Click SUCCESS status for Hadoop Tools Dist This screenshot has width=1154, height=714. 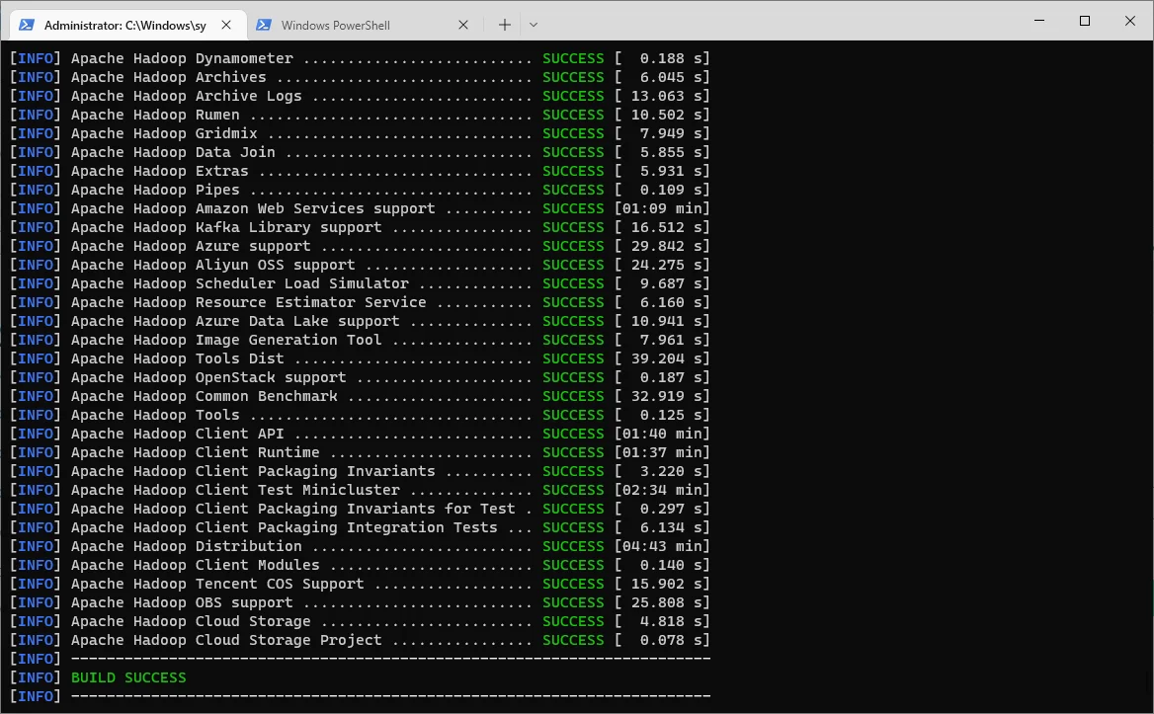click(x=573, y=358)
